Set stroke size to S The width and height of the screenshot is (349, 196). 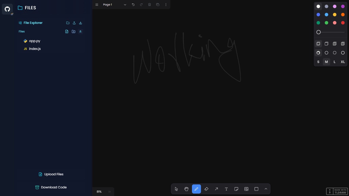318,62
